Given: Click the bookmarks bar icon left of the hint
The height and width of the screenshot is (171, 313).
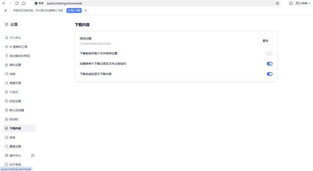Looking at the screenshot, I should point(6,10).
